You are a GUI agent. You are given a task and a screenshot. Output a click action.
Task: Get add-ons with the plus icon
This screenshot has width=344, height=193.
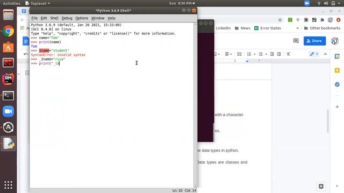point(337,107)
